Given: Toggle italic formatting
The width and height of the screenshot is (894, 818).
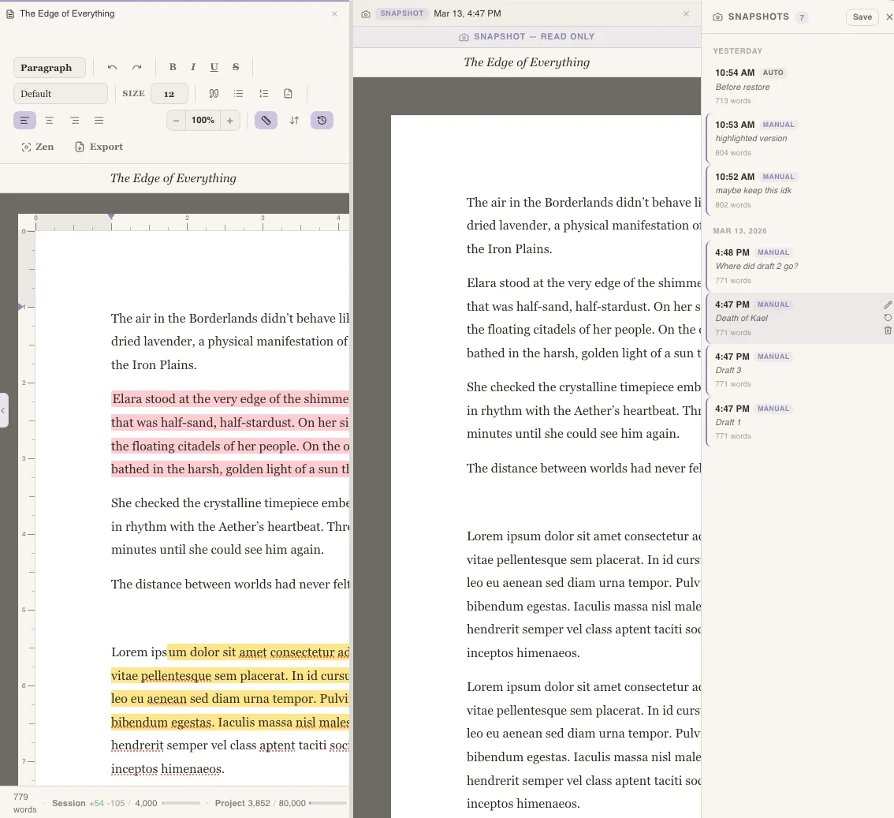Looking at the screenshot, I should 193,67.
